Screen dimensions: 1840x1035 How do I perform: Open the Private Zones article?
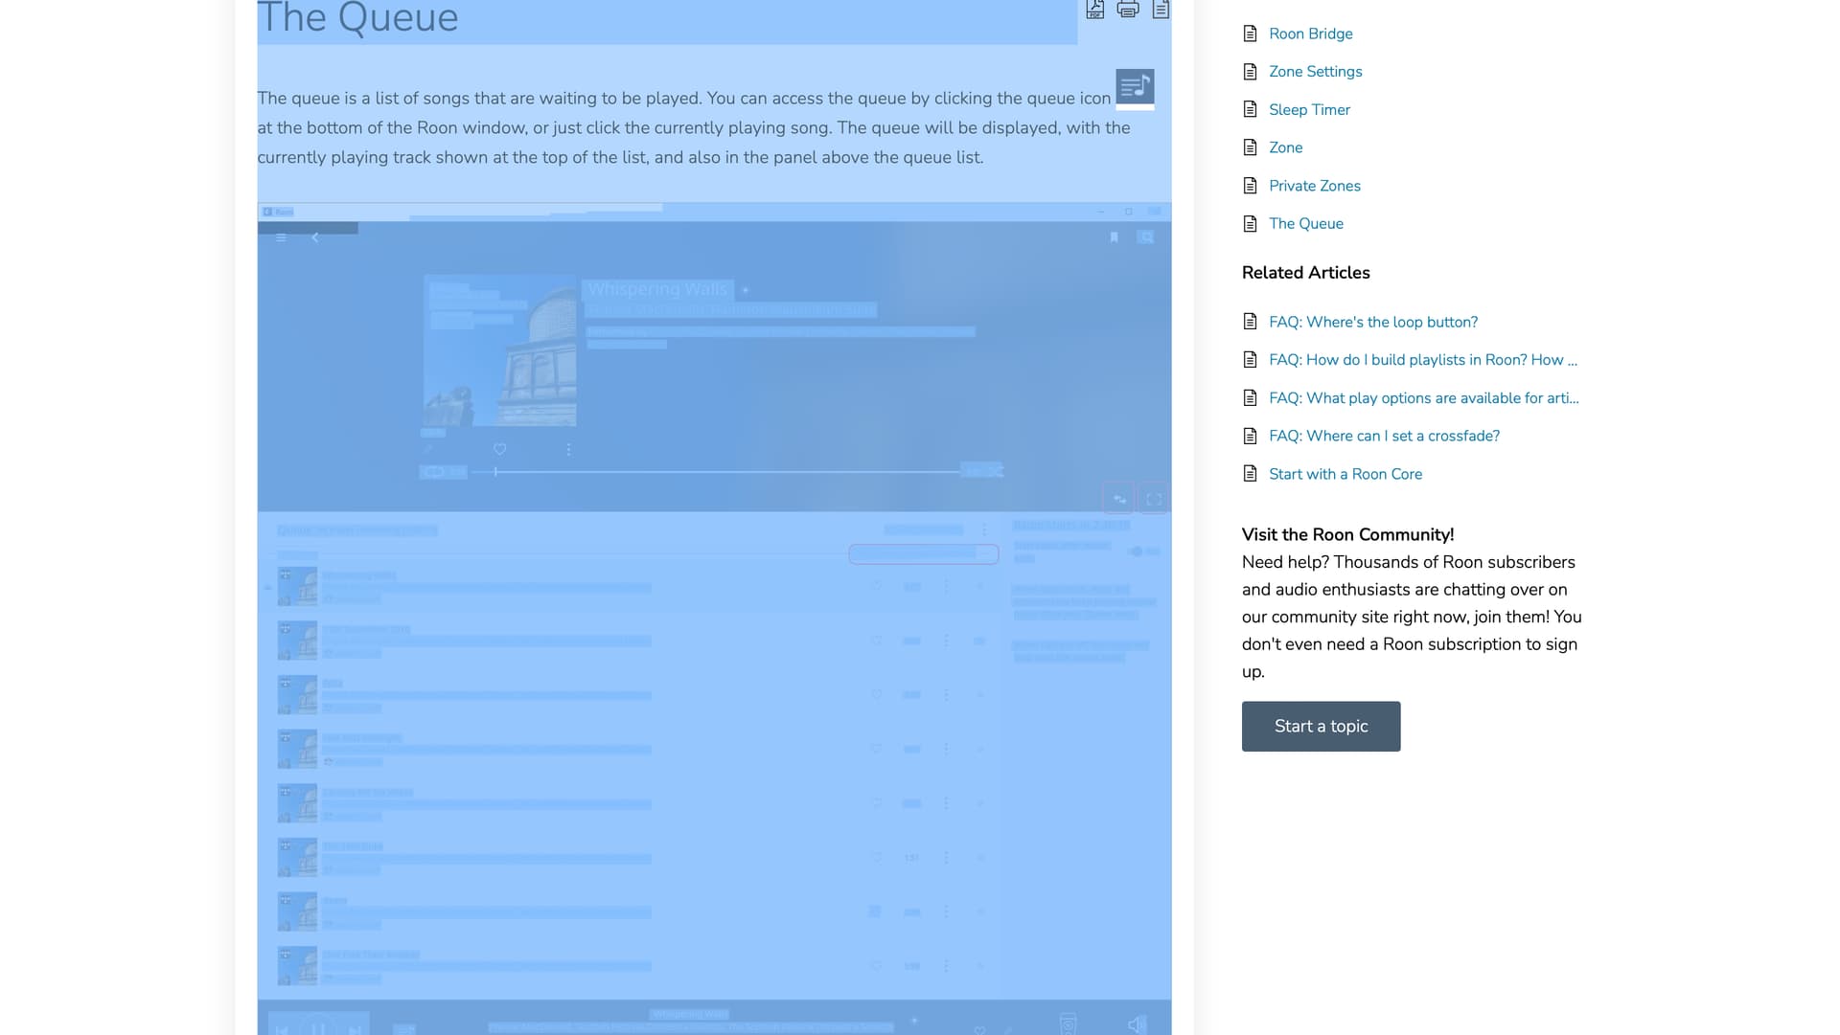point(1314,186)
